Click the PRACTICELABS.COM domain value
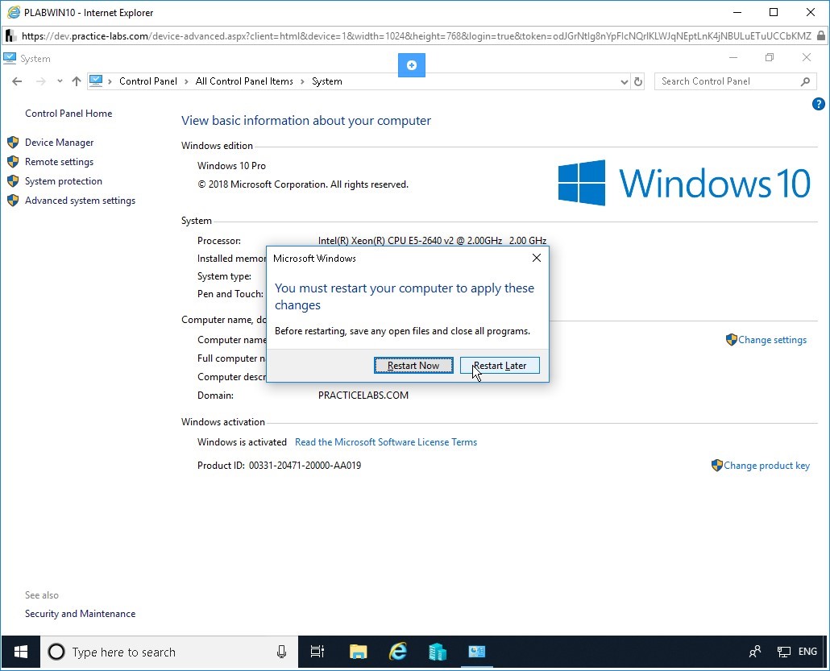 363,396
